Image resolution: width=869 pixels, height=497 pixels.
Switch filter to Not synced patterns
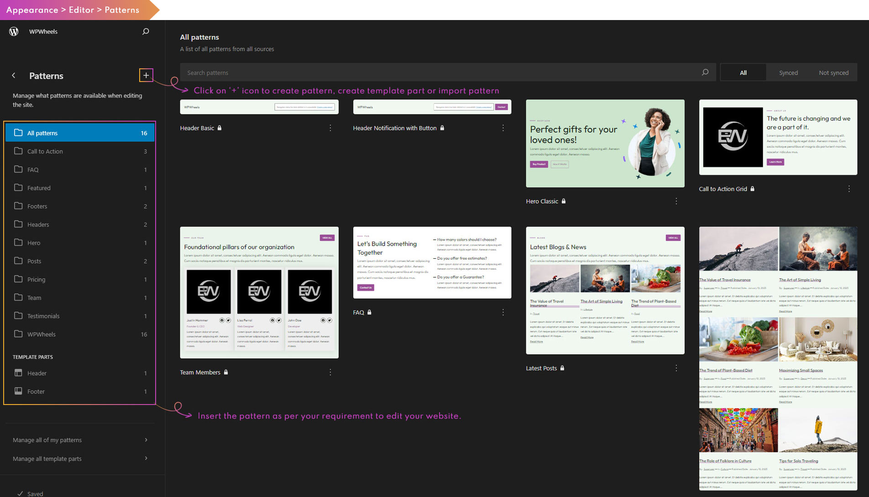pyautogui.click(x=833, y=72)
